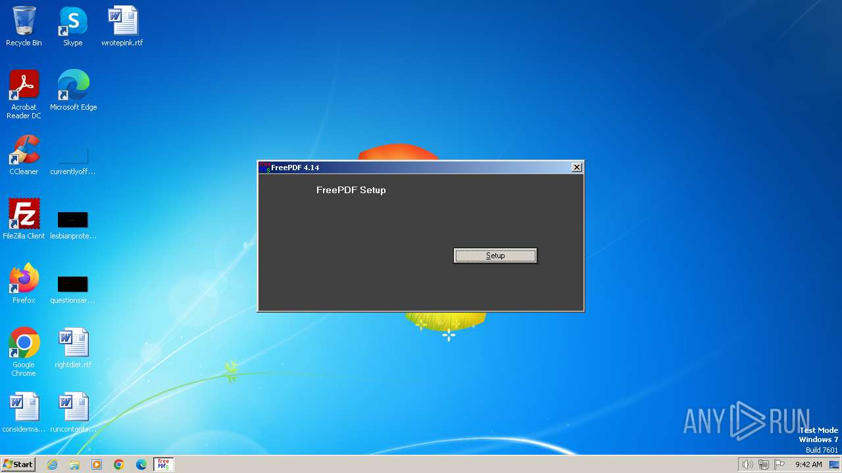Click FreePDF taskbar button

click(x=163, y=464)
